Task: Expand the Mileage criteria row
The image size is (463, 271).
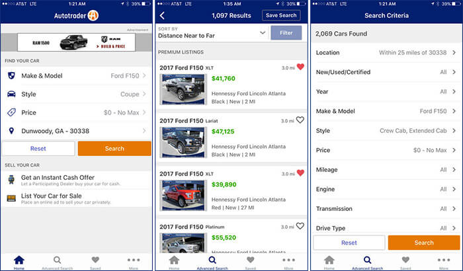Action: pyautogui.click(x=386, y=169)
